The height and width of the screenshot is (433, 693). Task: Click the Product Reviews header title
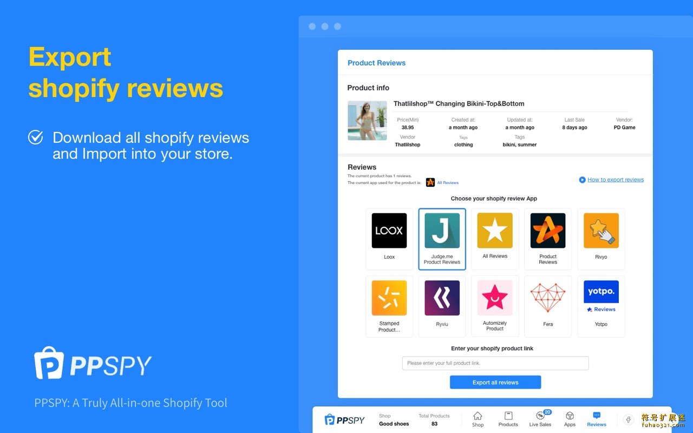pos(376,63)
